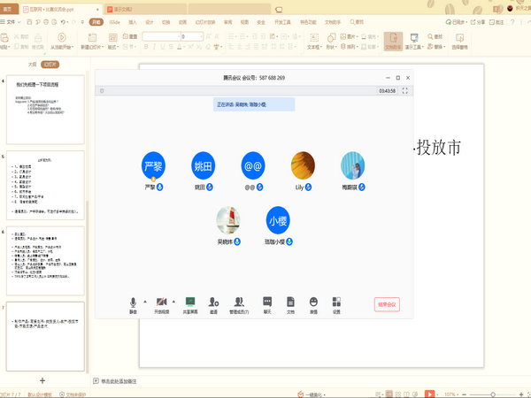Click the end meeting button
The image size is (531, 398).
(387, 304)
